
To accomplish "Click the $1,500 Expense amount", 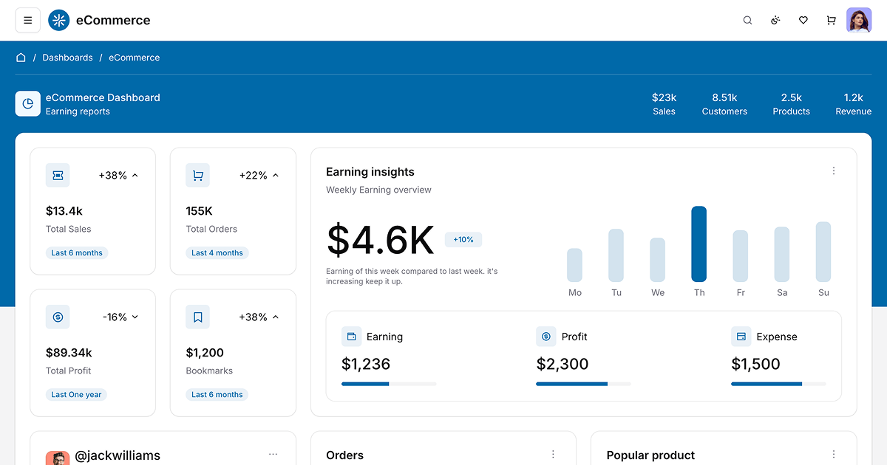I will (755, 364).
